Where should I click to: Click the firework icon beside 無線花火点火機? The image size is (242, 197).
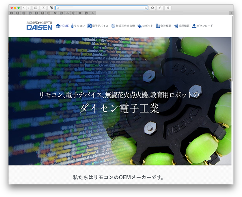pyautogui.click(x=113, y=26)
